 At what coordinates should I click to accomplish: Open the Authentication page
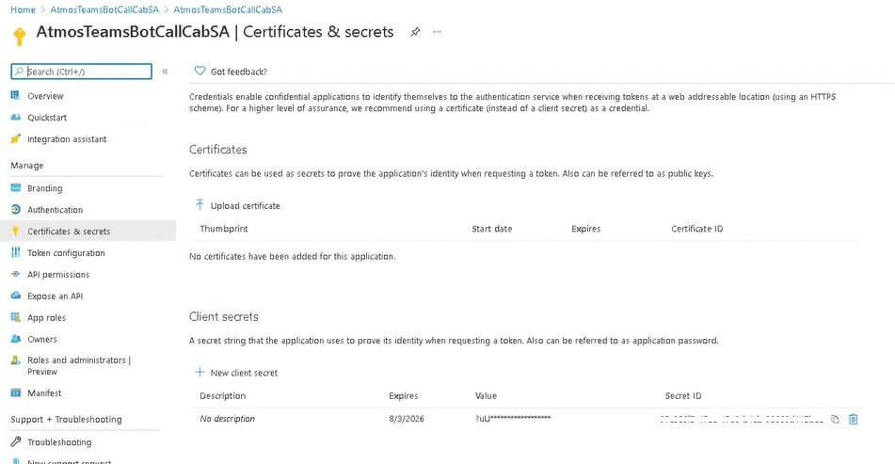[x=55, y=210]
